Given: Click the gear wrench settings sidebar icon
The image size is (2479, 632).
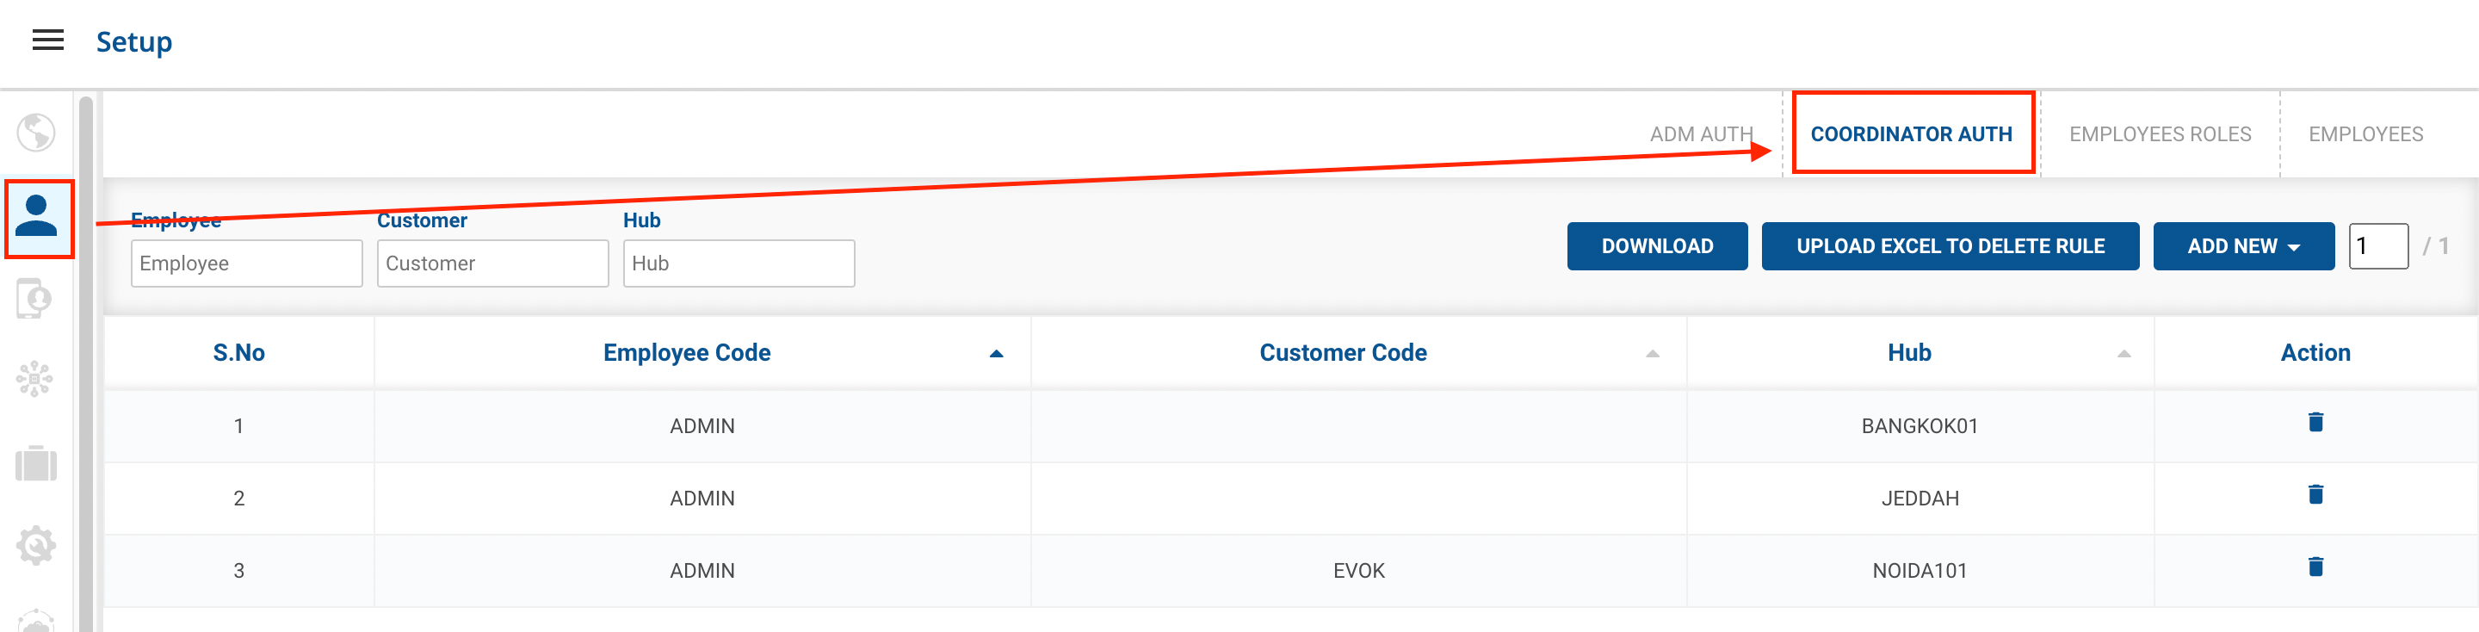Looking at the screenshot, I should (x=35, y=545).
